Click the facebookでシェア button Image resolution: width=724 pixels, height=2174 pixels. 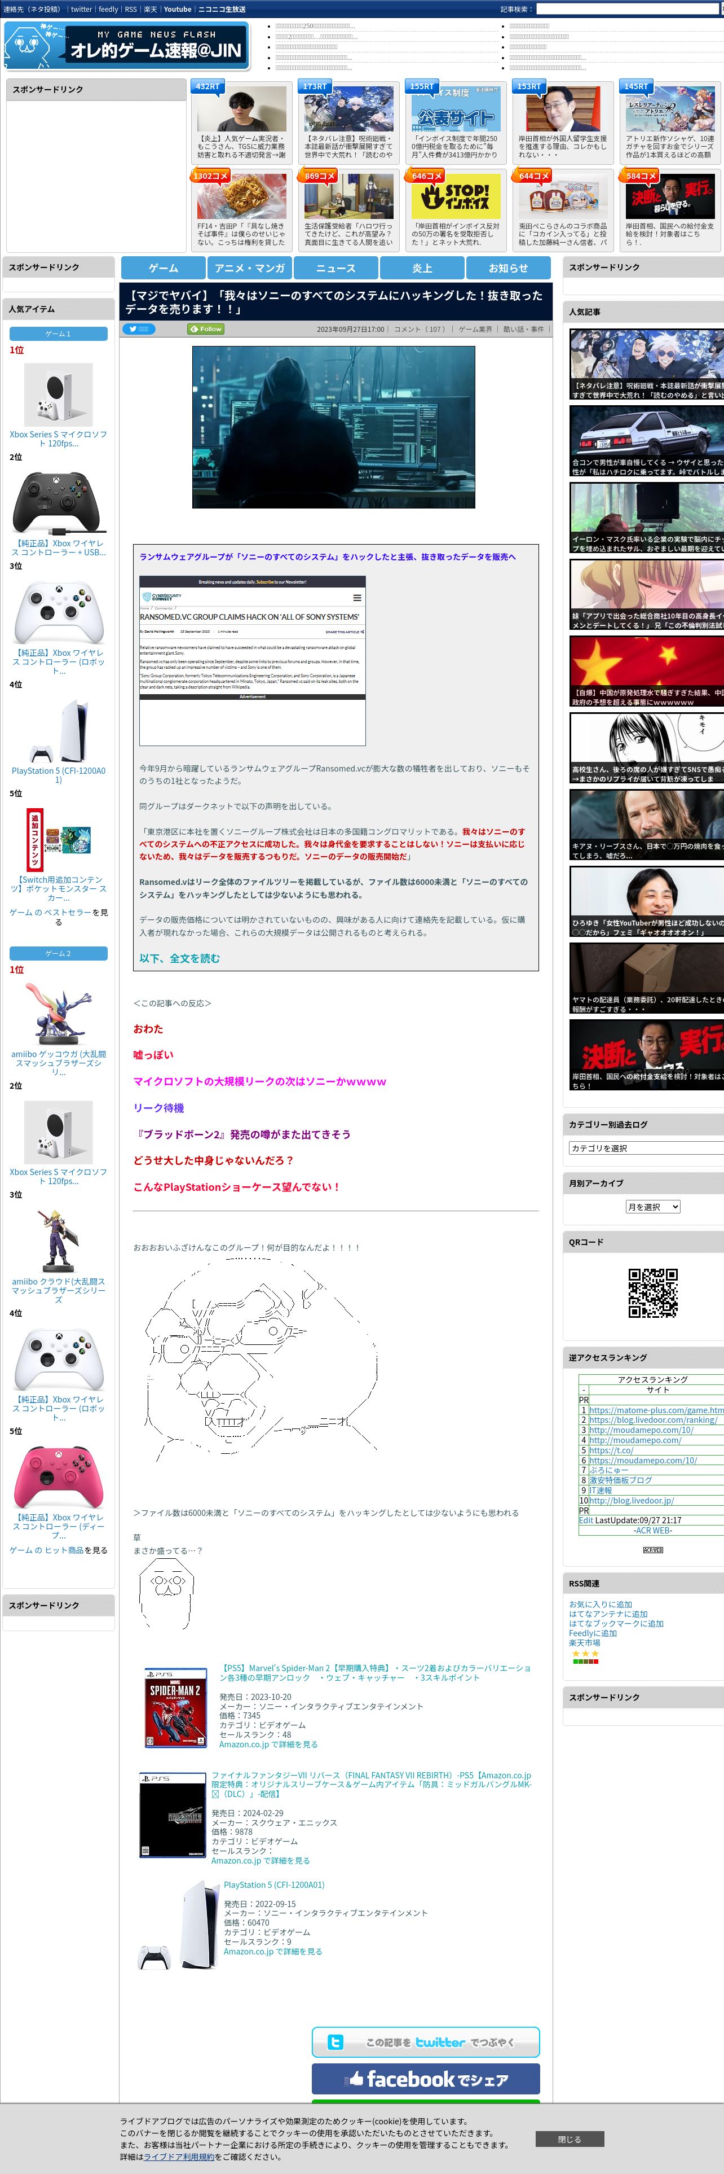(426, 2079)
